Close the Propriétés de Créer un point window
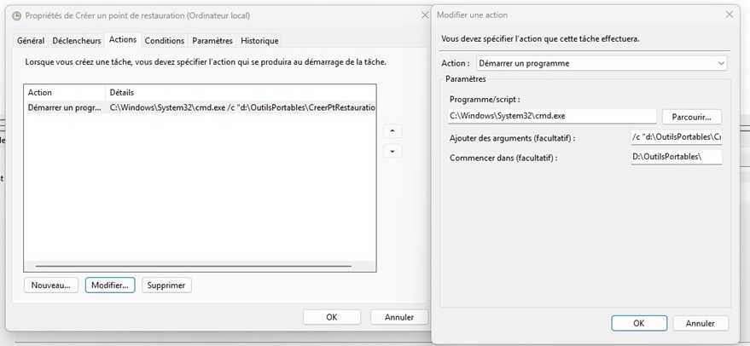 (x=425, y=14)
